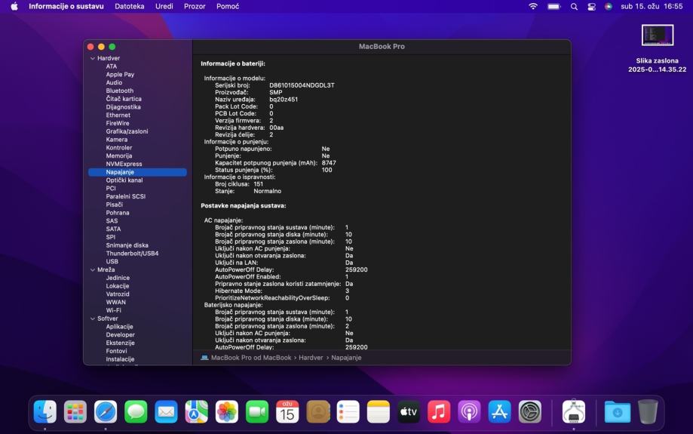Viewport: 693px width, 434px height.
Task: Collapse the Softver tree section
Action: [92, 319]
